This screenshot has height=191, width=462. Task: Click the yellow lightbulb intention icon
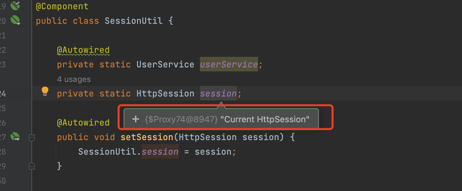pyautogui.click(x=45, y=91)
